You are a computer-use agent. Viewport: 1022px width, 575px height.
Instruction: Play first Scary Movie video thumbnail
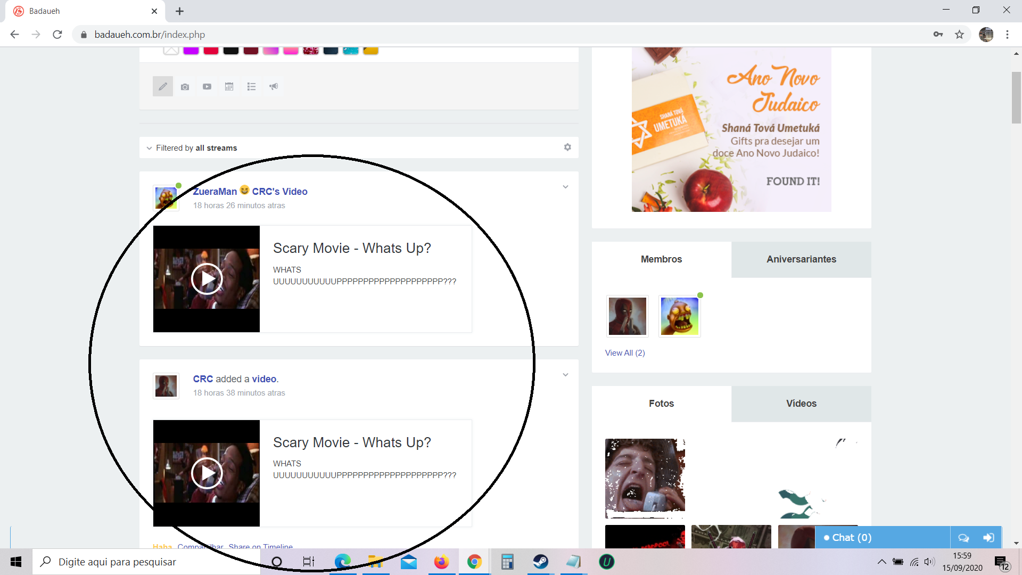(207, 279)
